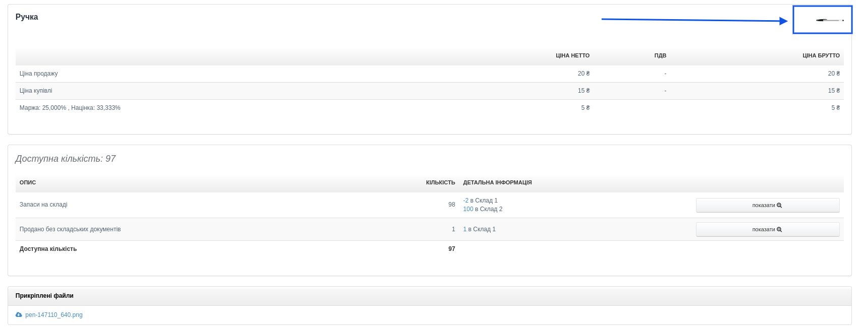This screenshot has height=329, width=858.
Task: Click the ПДВ column header
Action: point(660,55)
